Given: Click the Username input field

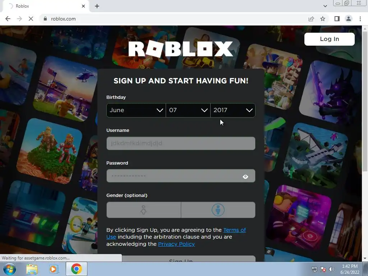Looking at the screenshot, I should pos(181,143).
